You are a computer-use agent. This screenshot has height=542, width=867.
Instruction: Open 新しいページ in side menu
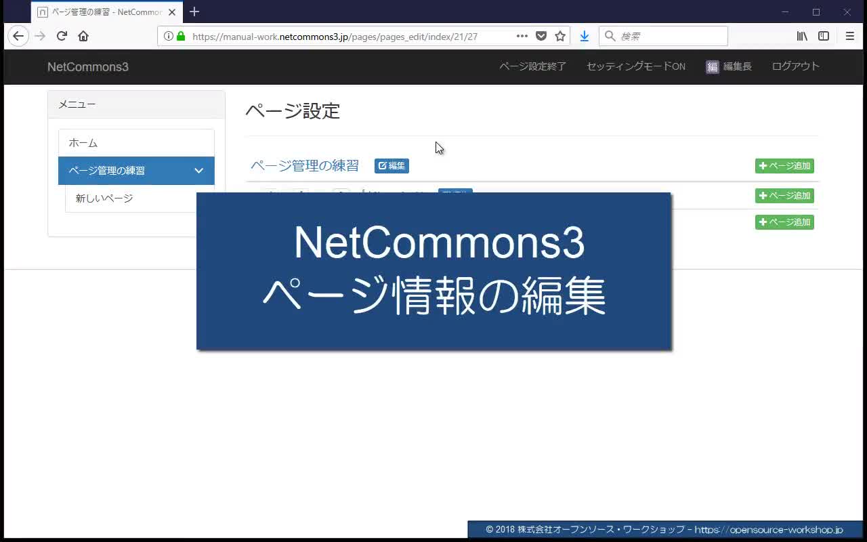[104, 199]
